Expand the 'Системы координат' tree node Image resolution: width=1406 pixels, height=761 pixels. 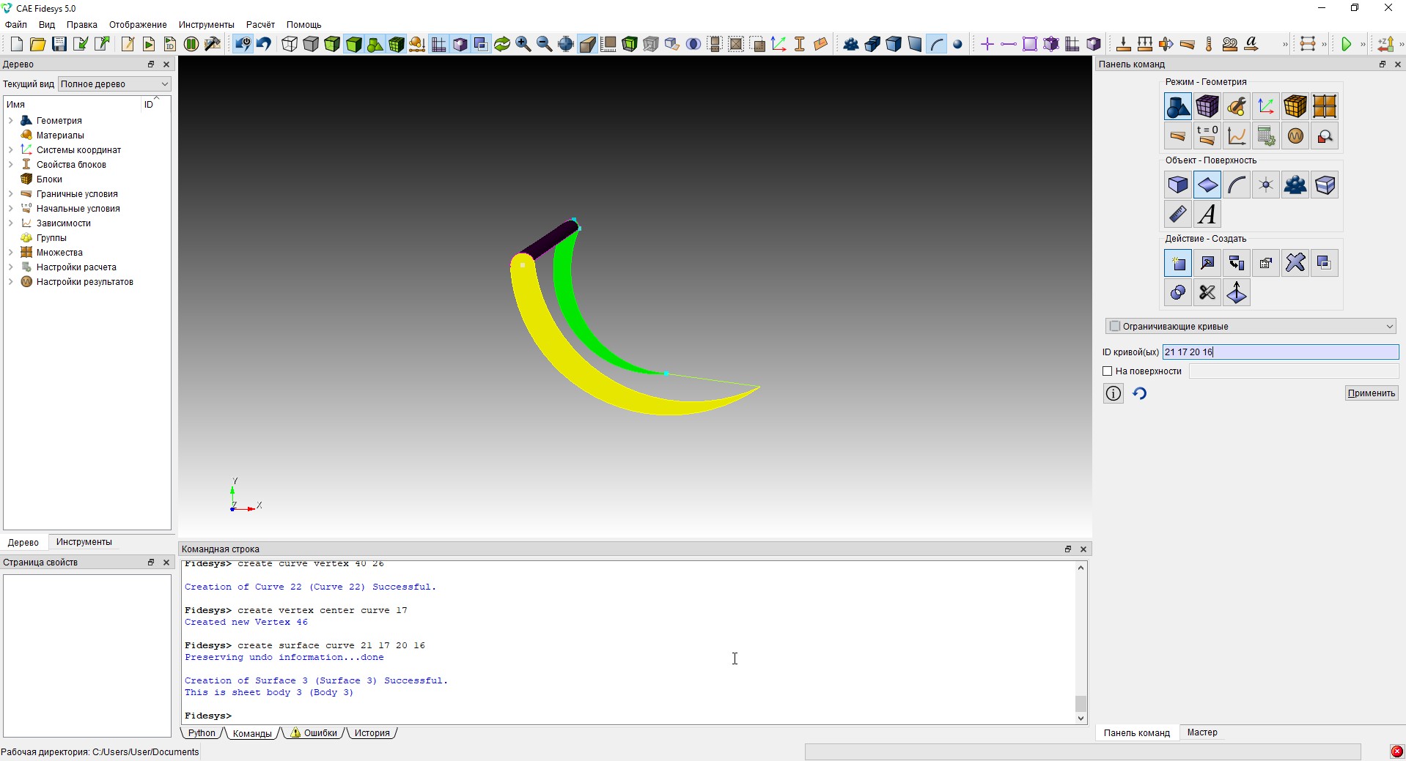(10, 149)
